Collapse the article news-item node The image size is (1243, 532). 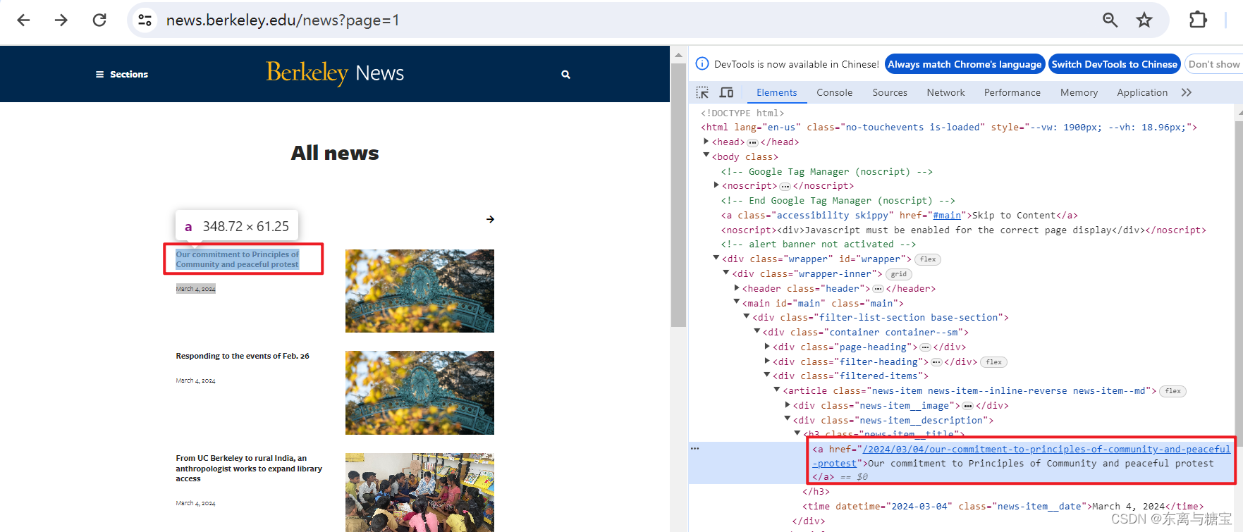click(x=777, y=390)
